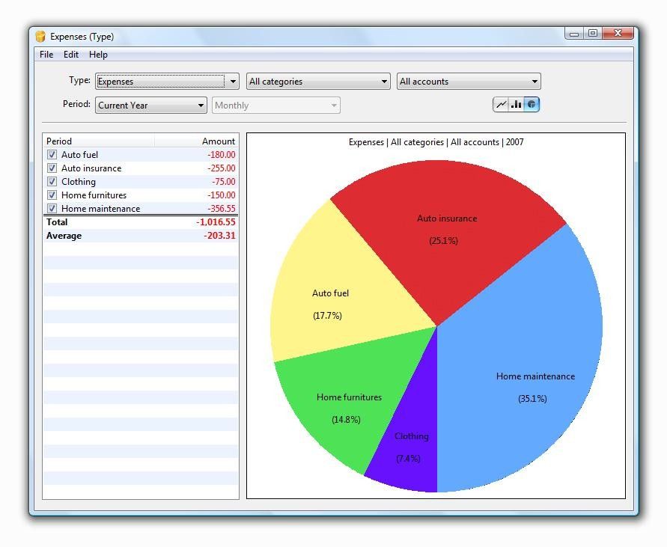Disable the Clothing checkbox
The image size is (667, 547).
pos(52,182)
